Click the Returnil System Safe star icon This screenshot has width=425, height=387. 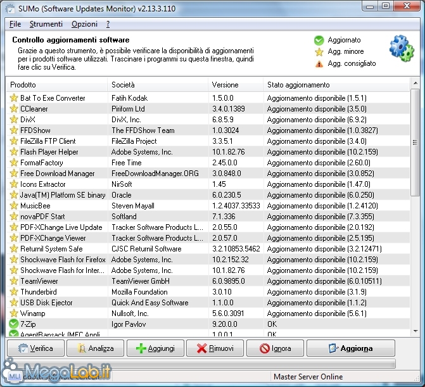tap(13, 248)
